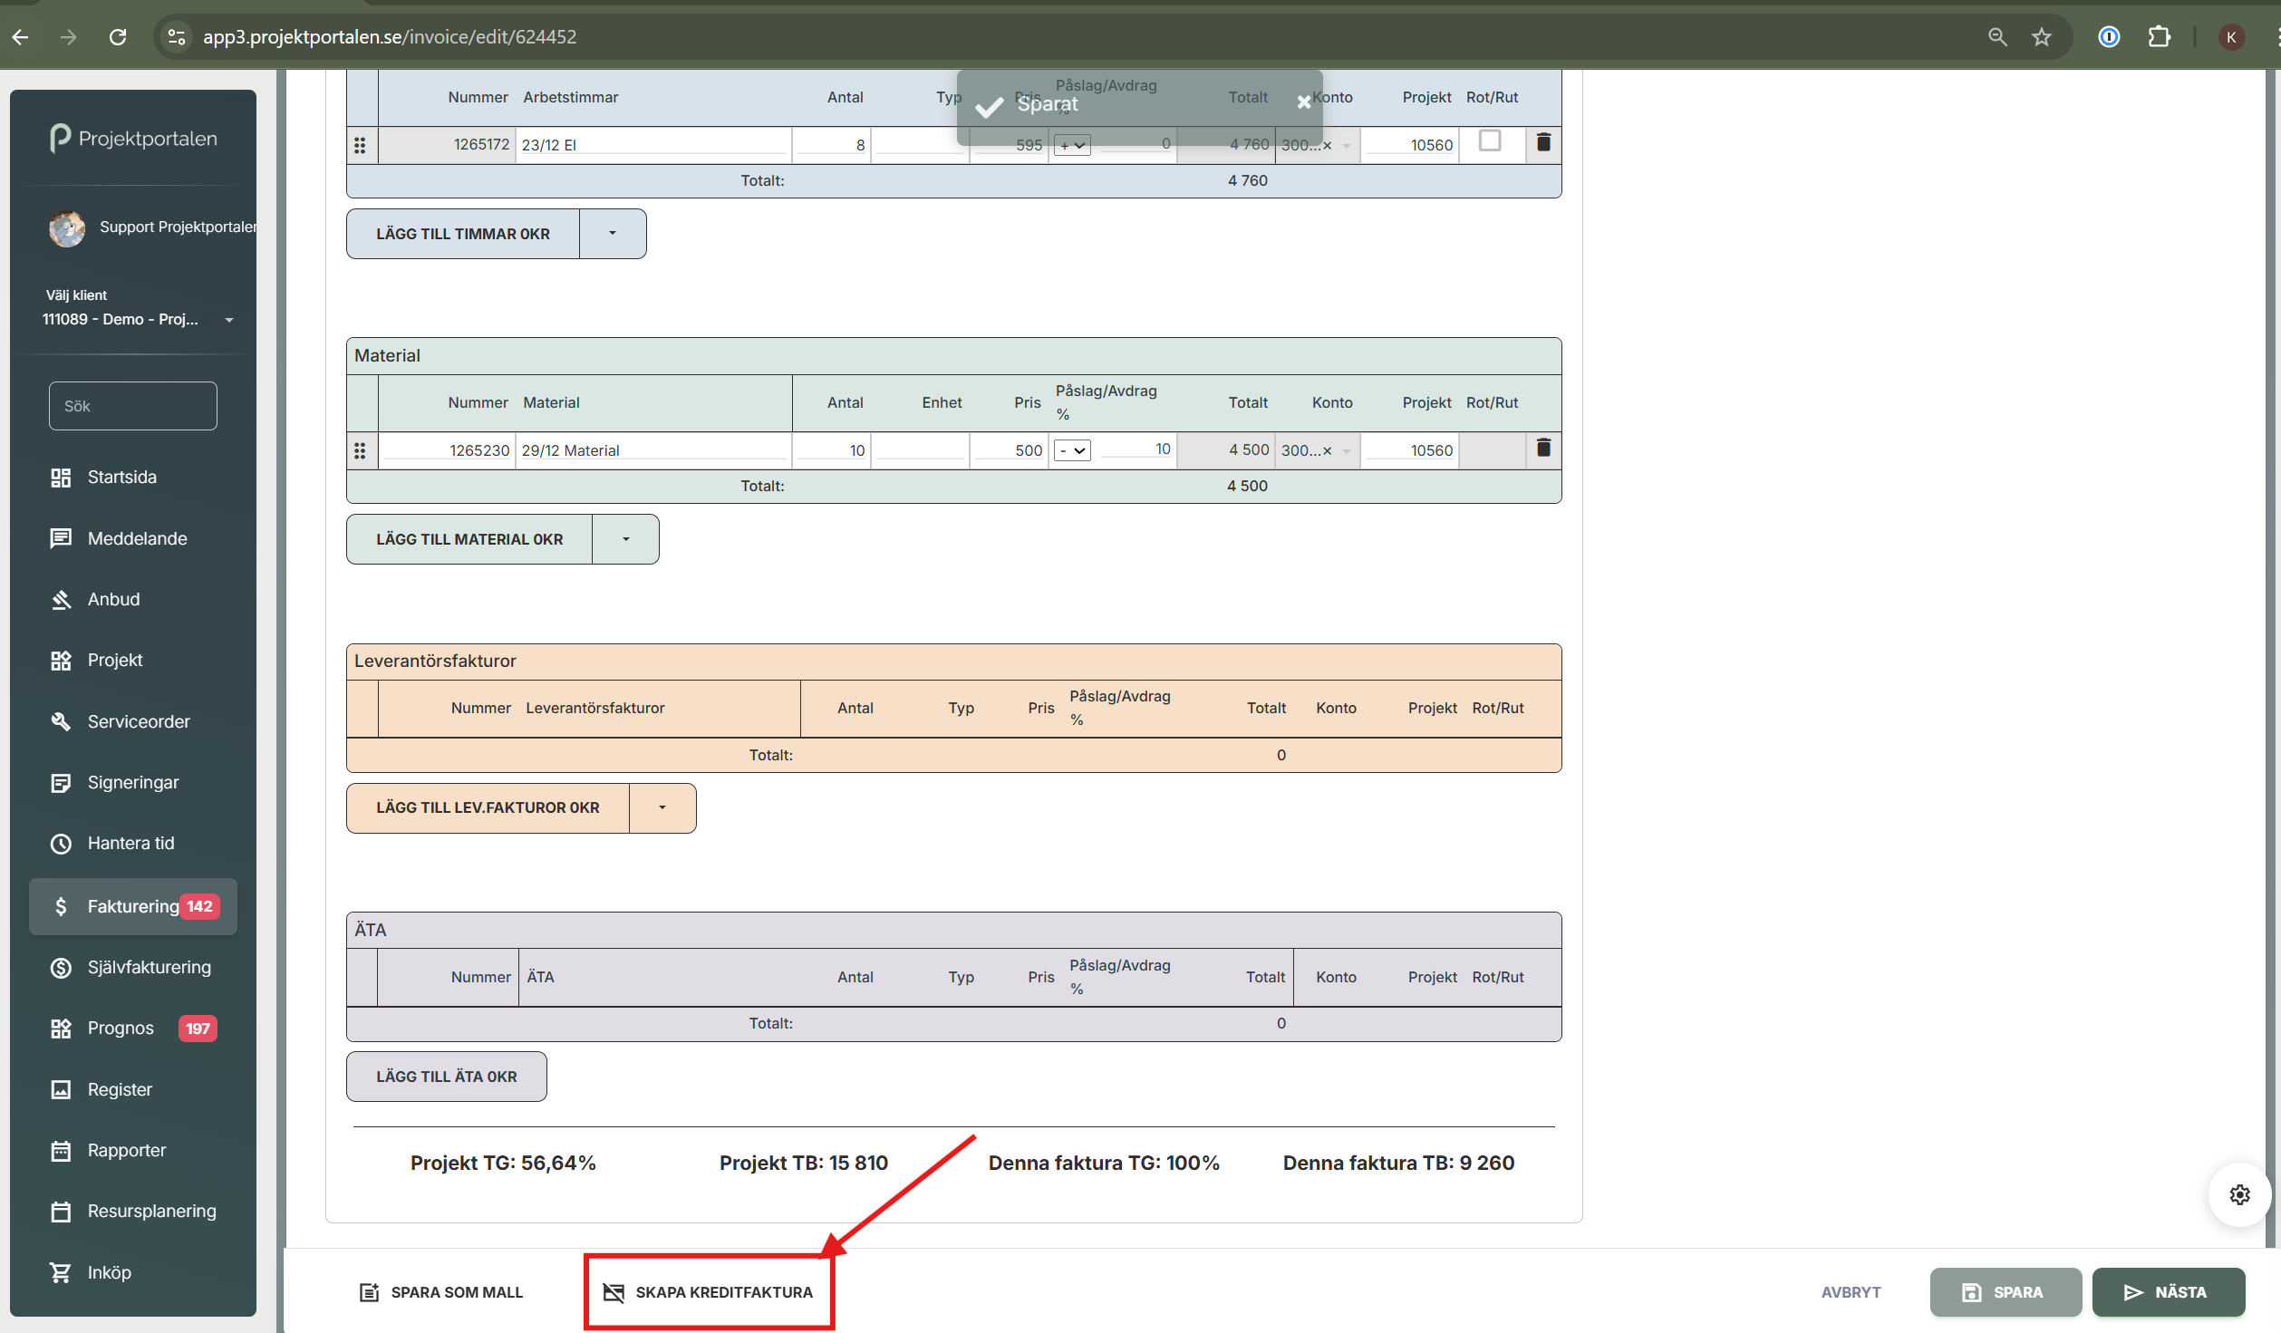This screenshot has height=1333, width=2281.
Task: Expand Lägg till material dropdown arrow
Action: [x=625, y=539]
